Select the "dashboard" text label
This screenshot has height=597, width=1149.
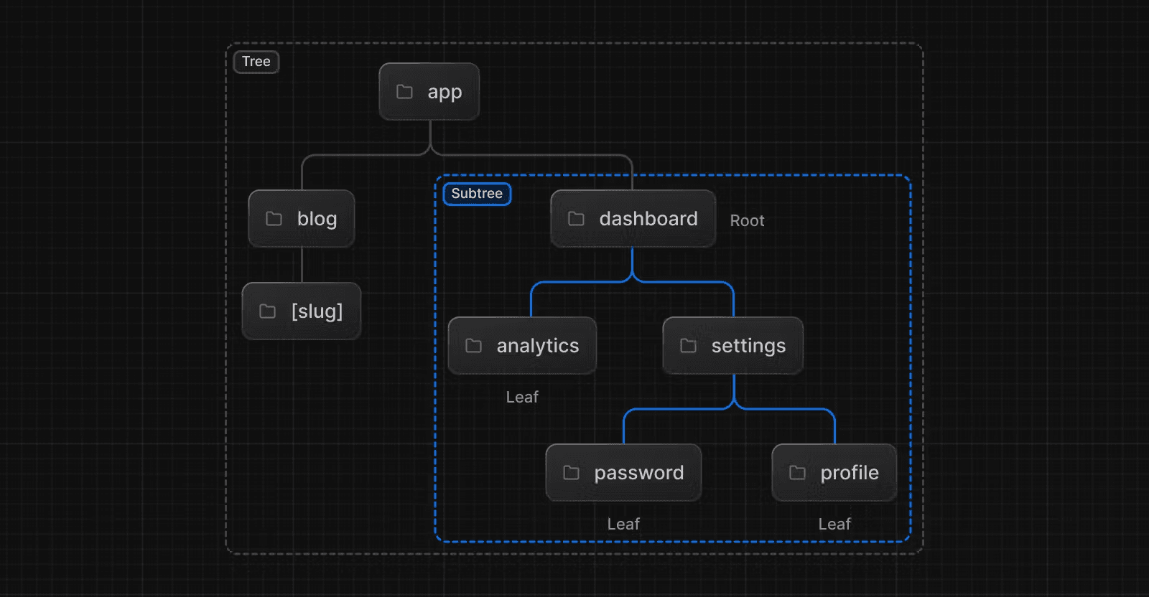tap(648, 219)
